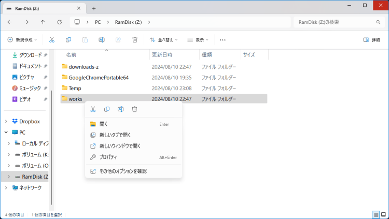Screen dimensions: 389x219
Task: Rename works via context menu rename icon
Action: (x=120, y=109)
